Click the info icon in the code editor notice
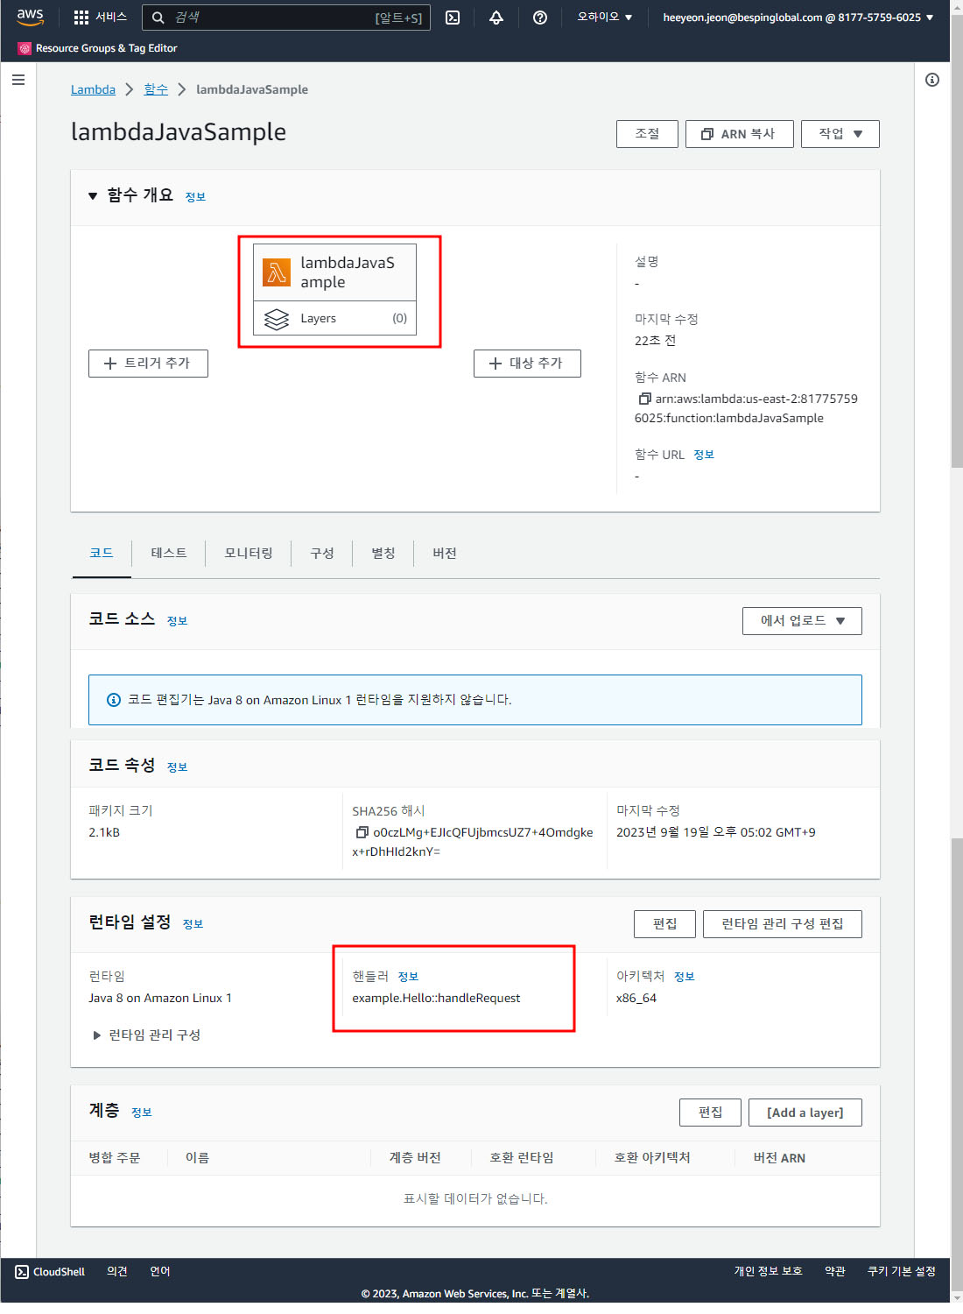 pyautogui.click(x=114, y=700)
